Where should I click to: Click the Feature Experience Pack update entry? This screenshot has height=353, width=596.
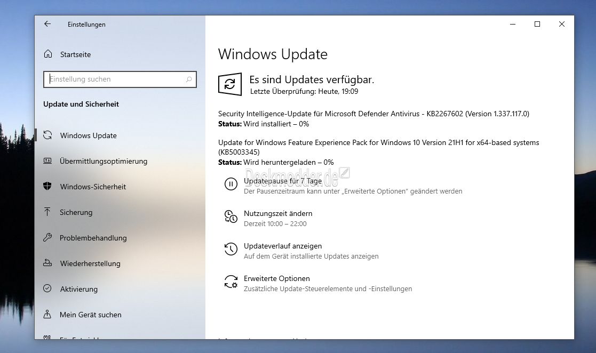point(379,147)
